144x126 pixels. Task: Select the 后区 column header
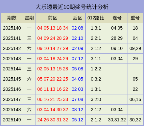[x=78, y=18]
